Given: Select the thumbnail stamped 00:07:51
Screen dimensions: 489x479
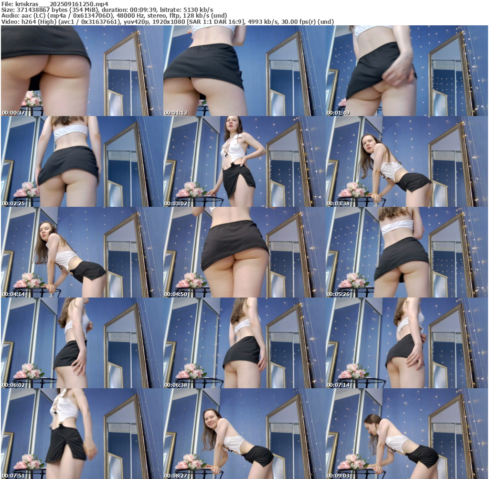Looking at the screenshot, I should [82, 434].
